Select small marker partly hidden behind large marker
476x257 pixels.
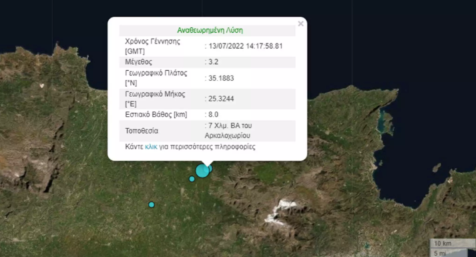[x=210, y=168]
